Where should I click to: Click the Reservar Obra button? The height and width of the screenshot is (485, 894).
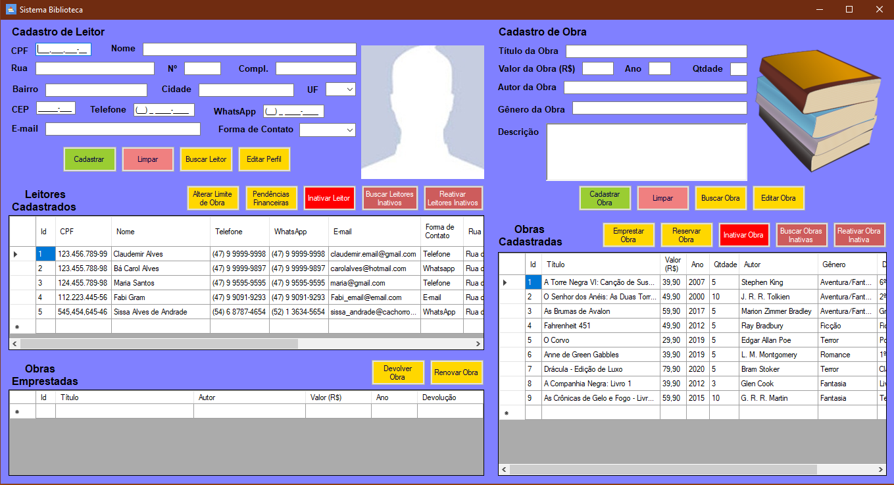coord(686,235)
